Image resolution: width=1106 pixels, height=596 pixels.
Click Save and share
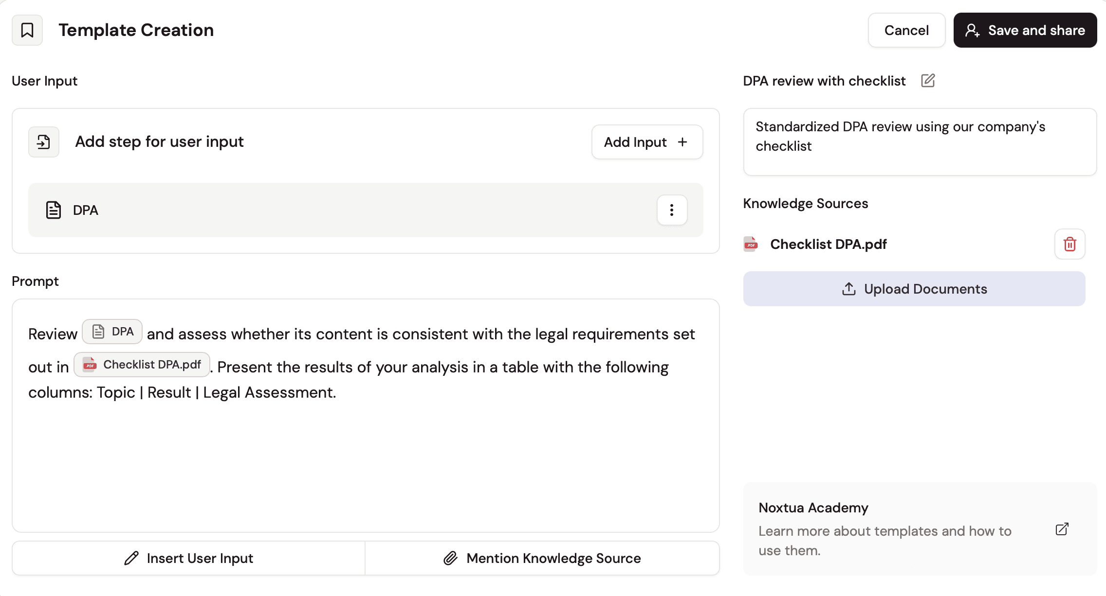(1025, 30)
